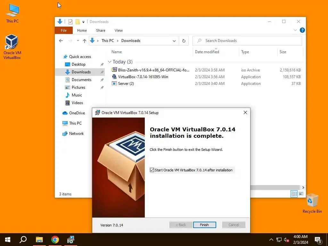Image resolution: width=328 pixels, height=246 pixels.
Task: Switch to the View ribbon tab
Action: point(119,30)
